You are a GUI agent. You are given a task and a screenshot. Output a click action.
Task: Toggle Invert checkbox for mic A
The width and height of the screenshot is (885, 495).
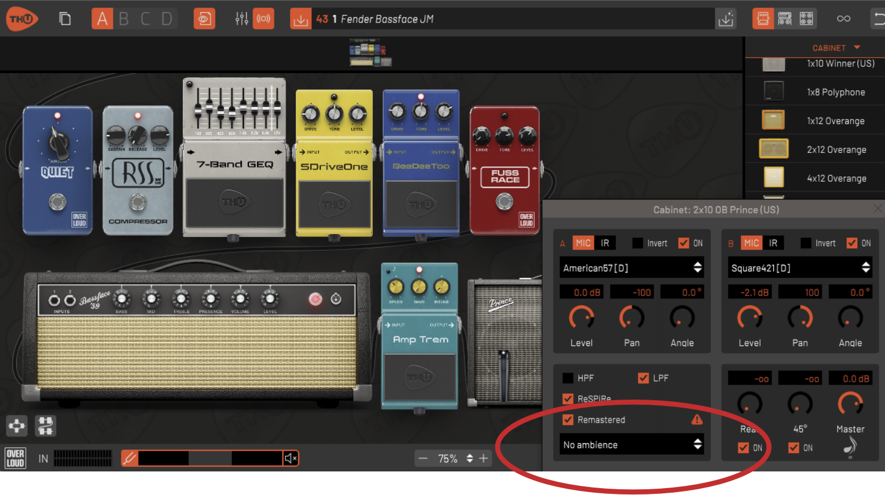(638, 243)
